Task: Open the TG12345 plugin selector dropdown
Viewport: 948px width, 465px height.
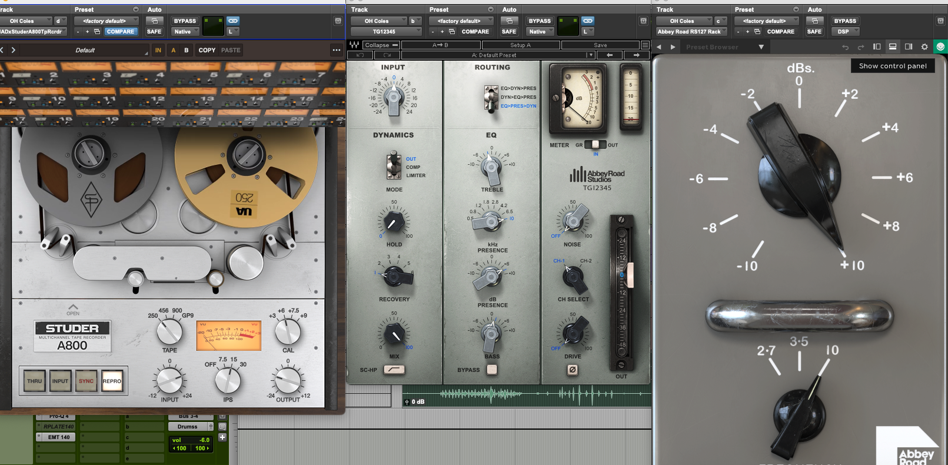Action: click(387, 32)
